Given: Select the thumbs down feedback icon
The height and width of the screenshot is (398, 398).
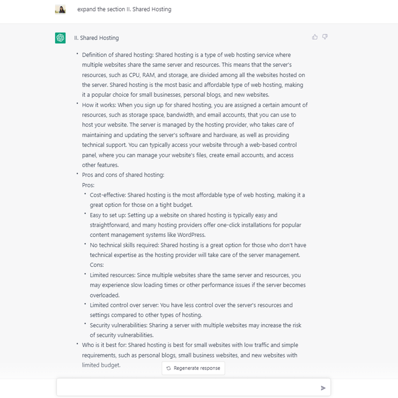Looking at the screenshot, I should [325, 37].
